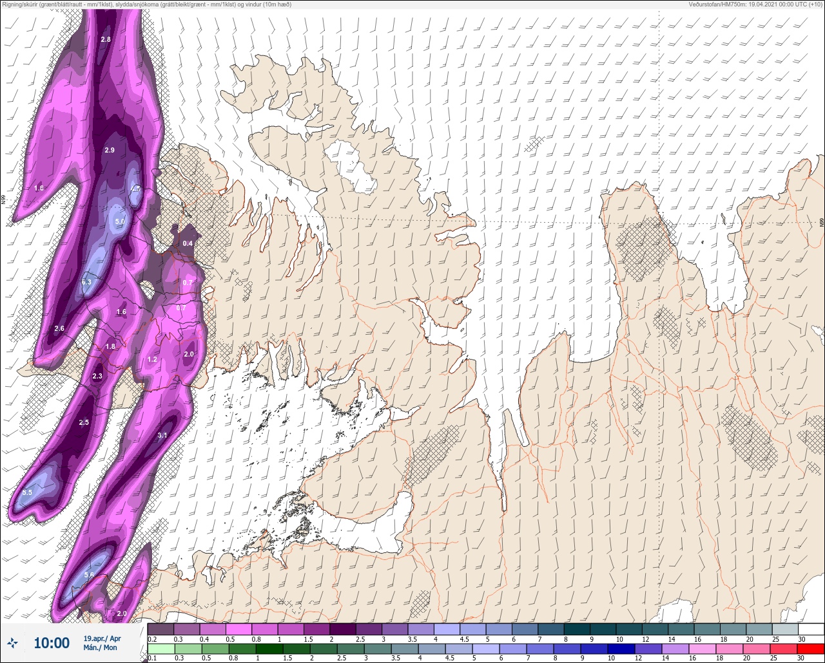
Task: Click the 2.9 precipitation value on map
Action: point(110,150)
